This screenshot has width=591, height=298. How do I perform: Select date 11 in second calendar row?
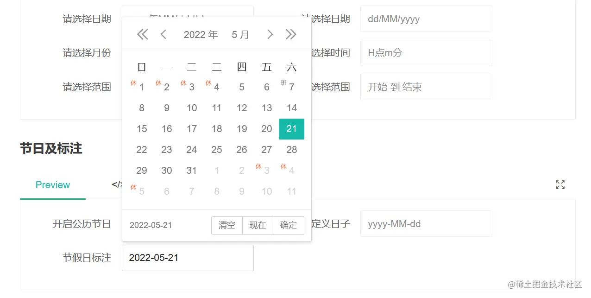217,108
